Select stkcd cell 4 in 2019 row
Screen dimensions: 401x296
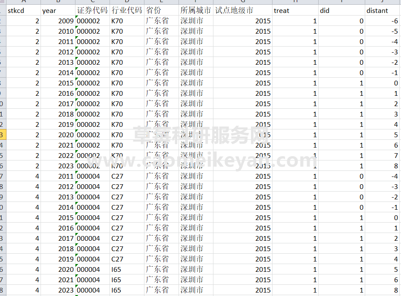(23, 259)
